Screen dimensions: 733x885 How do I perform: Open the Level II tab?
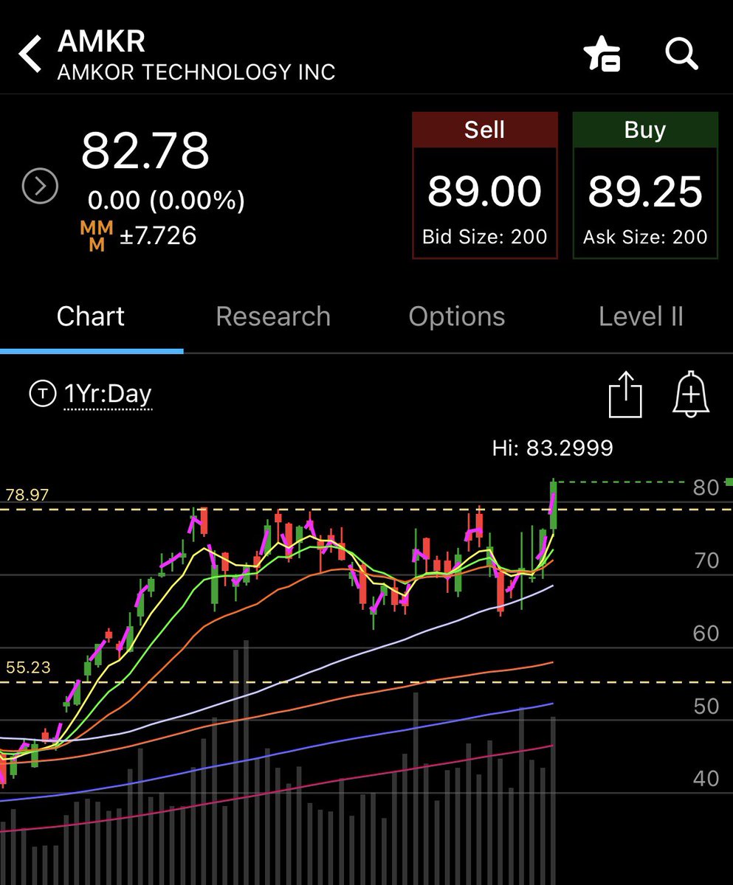tap(641, 316)
